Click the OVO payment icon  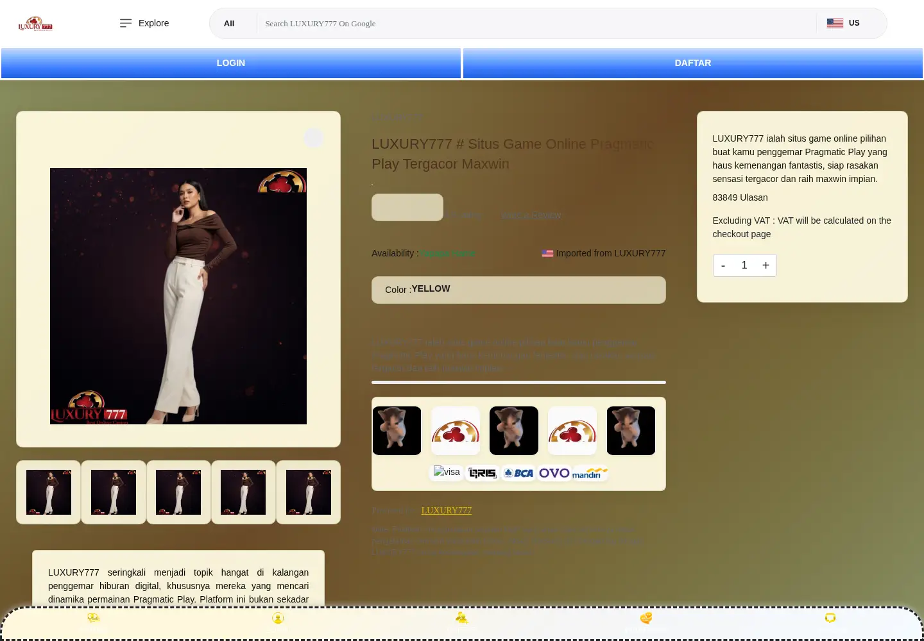click(554, 473)
